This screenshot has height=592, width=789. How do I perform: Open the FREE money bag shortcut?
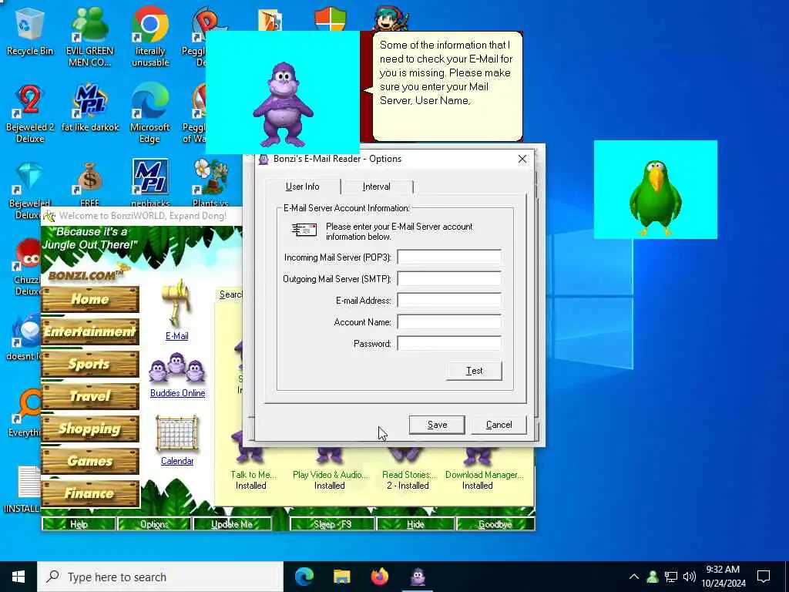89,183
